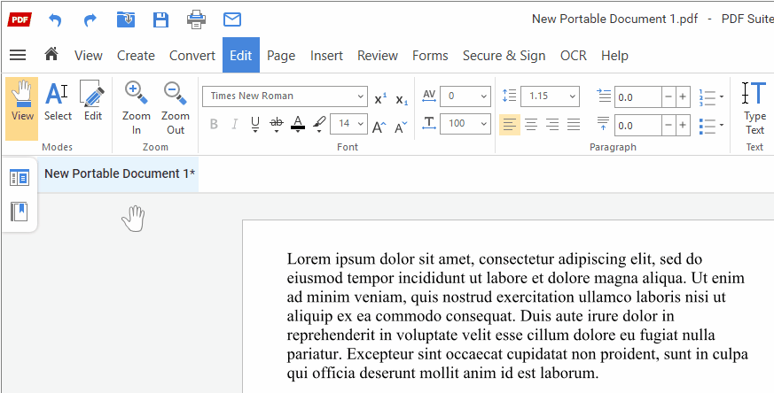
Task: Show the page thumbnails side panel
Action: (20, 178)
